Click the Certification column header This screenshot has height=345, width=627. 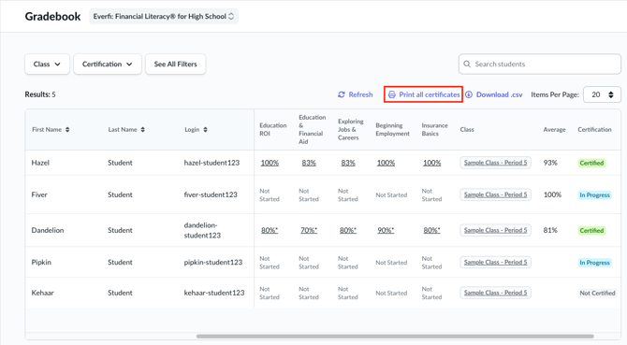(594, 129)
